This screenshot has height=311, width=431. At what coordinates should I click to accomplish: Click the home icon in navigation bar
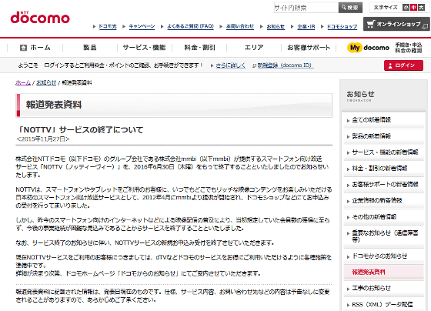tap(23, 48)
